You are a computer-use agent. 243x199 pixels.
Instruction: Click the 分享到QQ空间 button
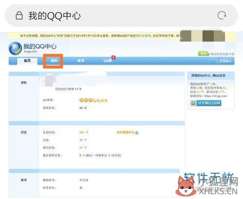[x=206, y=103]
